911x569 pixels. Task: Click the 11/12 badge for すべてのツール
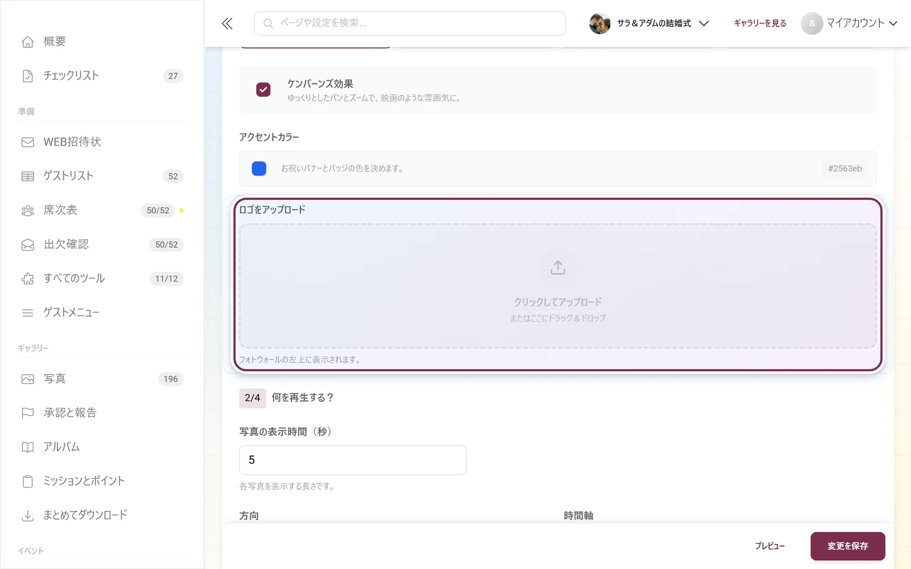(166, 279)
